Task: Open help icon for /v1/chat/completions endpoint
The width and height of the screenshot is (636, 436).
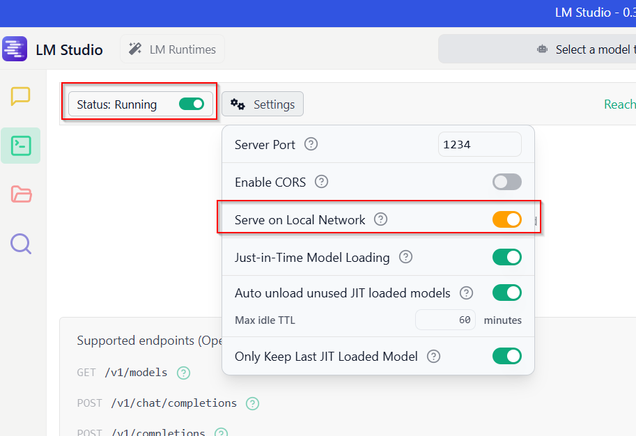Action: click(x=252, y=403)
